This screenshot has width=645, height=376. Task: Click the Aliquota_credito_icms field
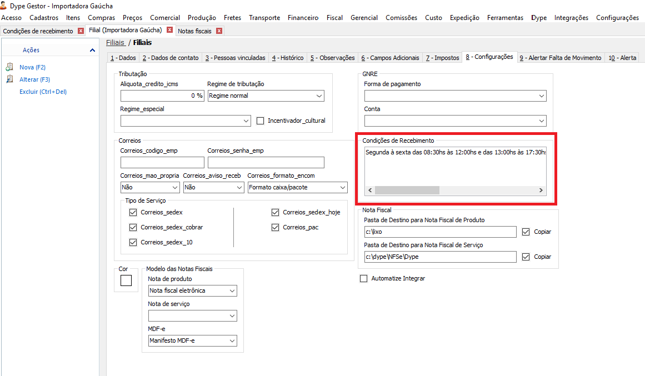[162, 96]
